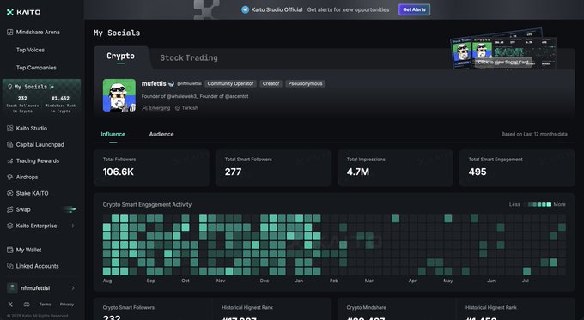Click the darkest legend swatch near Less
Viewport: 584px width, 320px height.
click(x=526, y=205)
